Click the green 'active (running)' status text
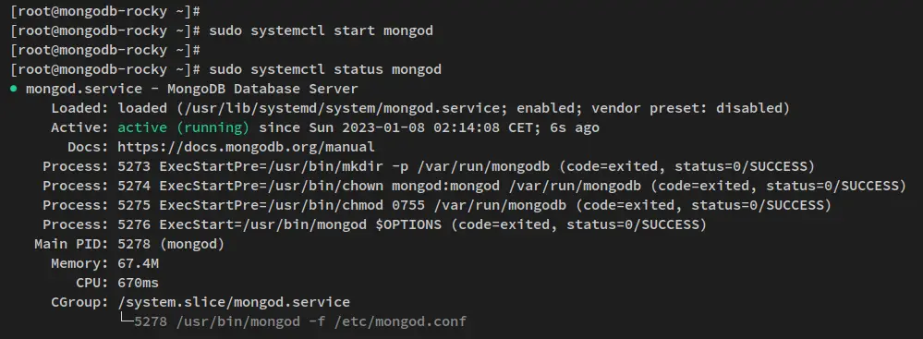Viewport: 923px width, 339px height. tap(183, 127)
